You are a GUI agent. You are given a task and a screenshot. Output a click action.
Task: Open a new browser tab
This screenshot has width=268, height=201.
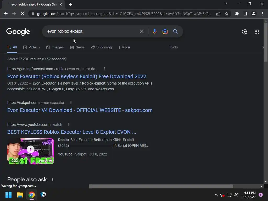pyautogui.click(x=71, y=5)
